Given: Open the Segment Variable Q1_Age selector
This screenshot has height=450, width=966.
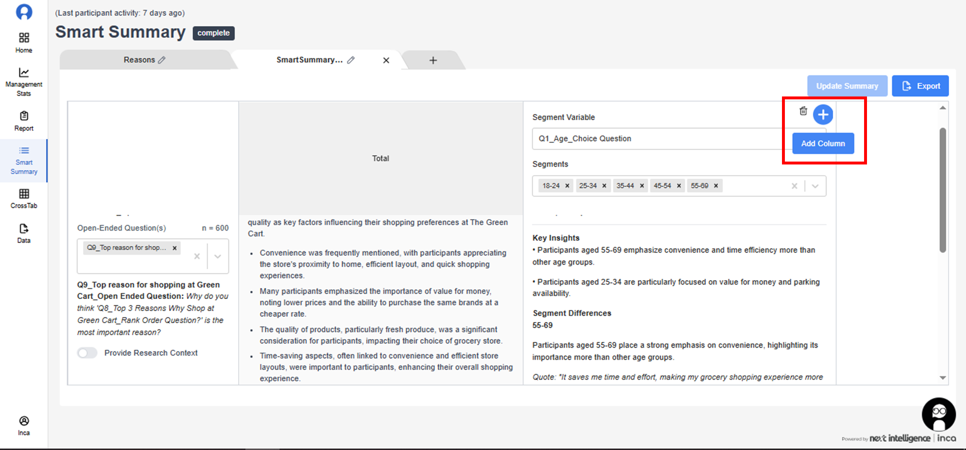Looking at the screenshot, I should (657, 139).
